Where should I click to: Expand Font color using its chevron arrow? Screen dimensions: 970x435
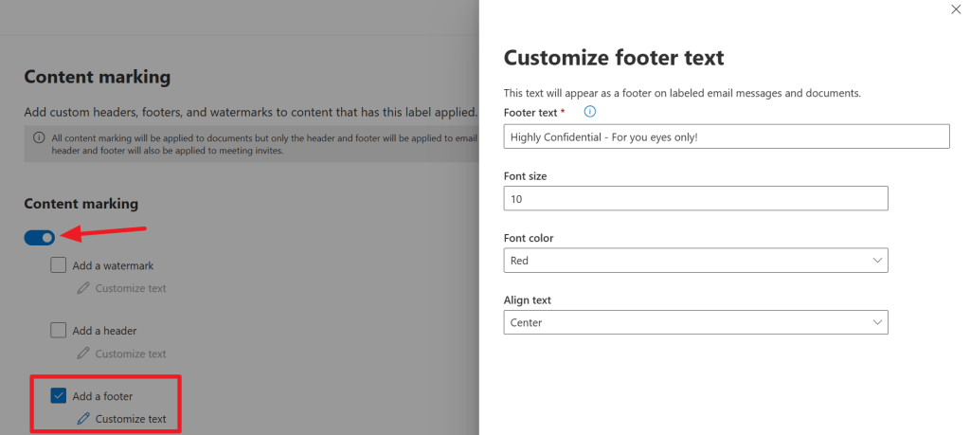tap(876, 260)
